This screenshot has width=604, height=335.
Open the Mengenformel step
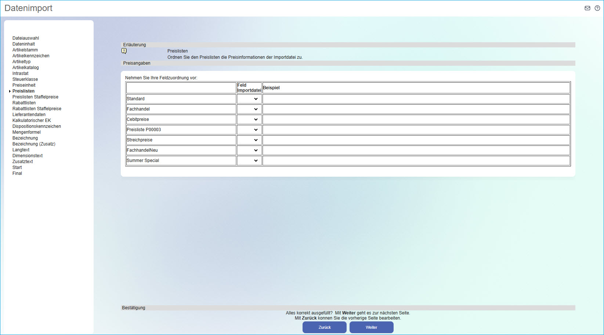click(x=26, y=132)
